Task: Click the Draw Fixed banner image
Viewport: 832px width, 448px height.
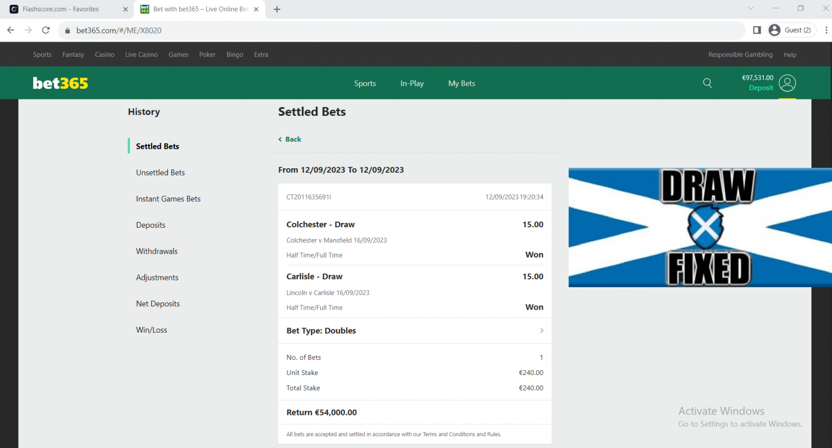Action: (x=700, y=227)
